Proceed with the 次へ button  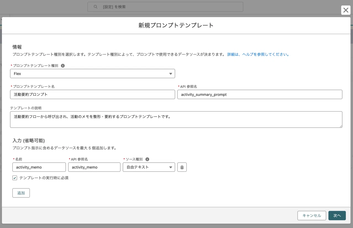pos(337,216)
